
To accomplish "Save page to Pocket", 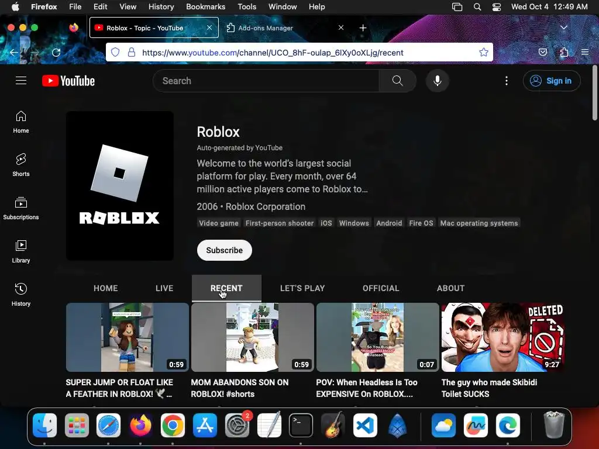I will tap(543, 52).
